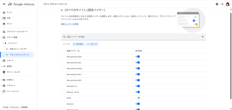Click the サイト sidebar icon
This screenshot has height=110, width=232.
[4, 24]
